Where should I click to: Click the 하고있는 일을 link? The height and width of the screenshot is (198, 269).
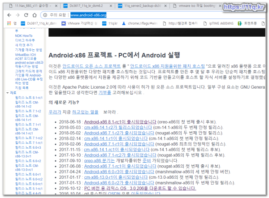(x=85, y=112)
